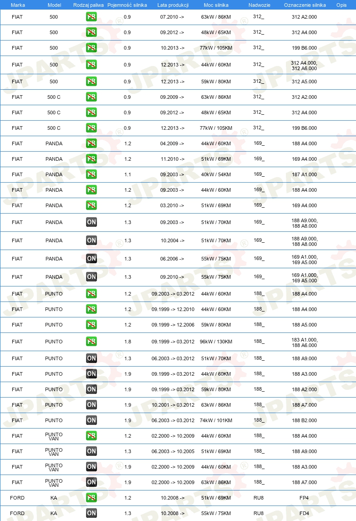Click the petrol icon for Fiat 500 C 12.2013
Viewport: 356px width, 521px height.
click(x=92, y=128)
